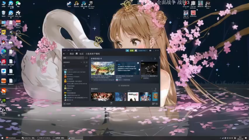
Task: Open the 消逝的光芒2 Dying Light 2 cover
Action: (133, 96)
